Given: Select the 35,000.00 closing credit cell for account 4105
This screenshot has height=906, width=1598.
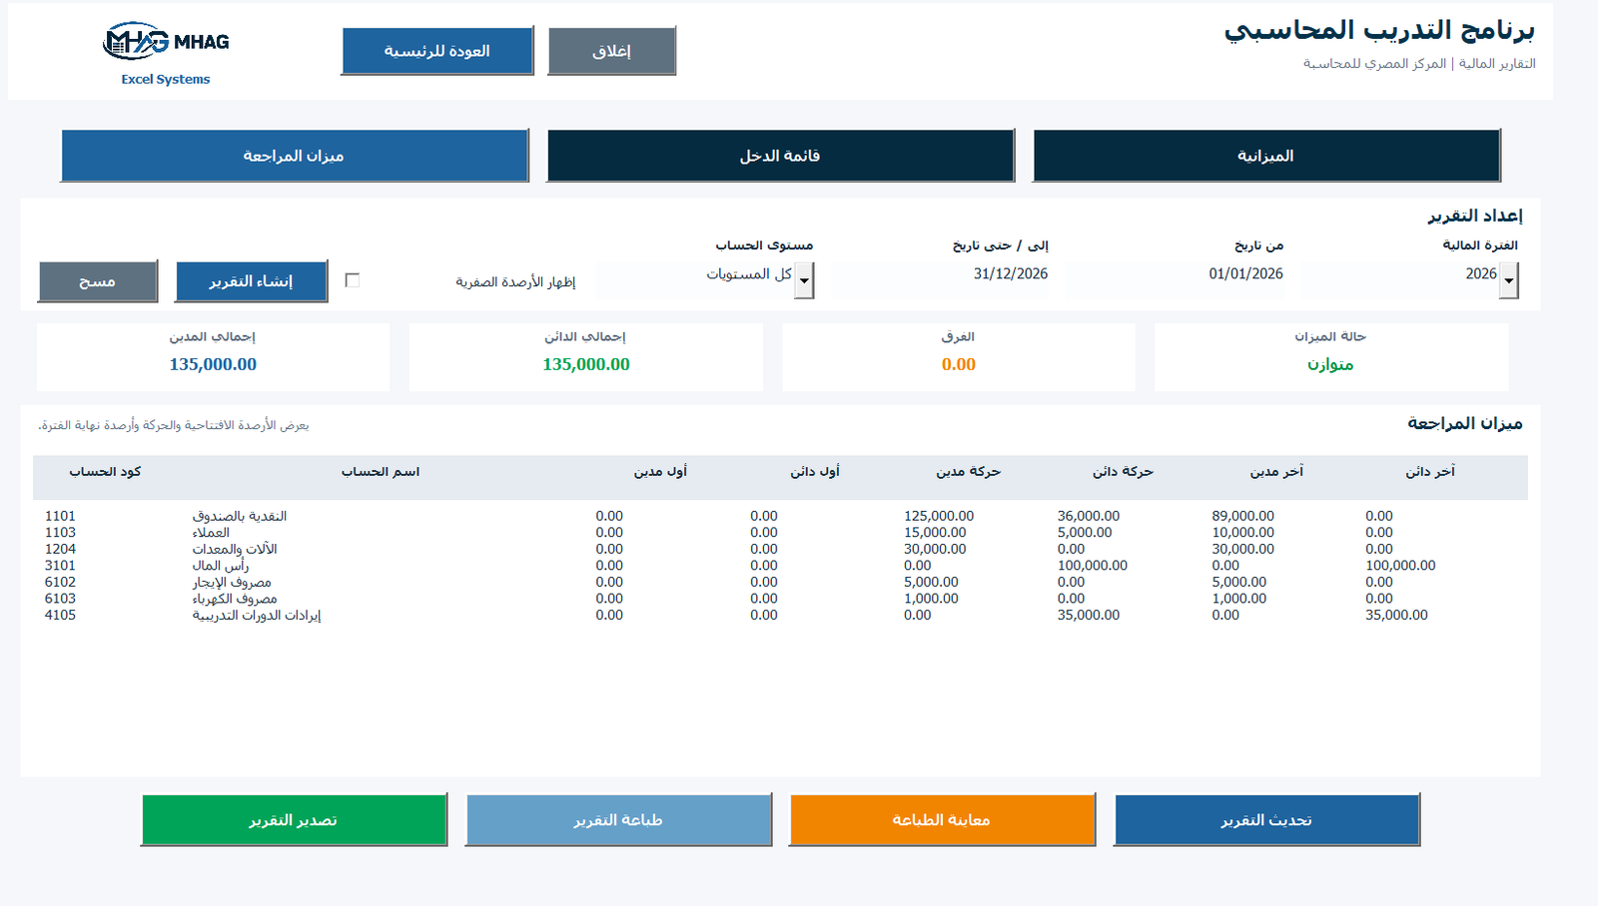Looking at the screenshot, I should [1396, 615].
